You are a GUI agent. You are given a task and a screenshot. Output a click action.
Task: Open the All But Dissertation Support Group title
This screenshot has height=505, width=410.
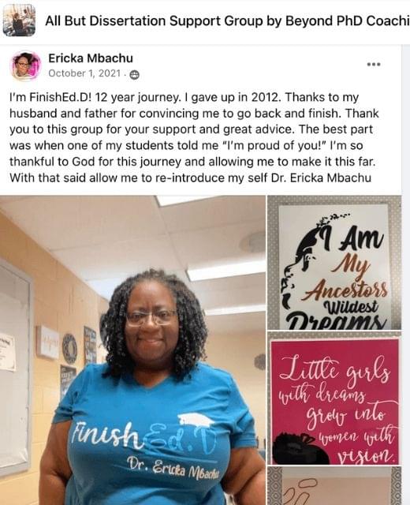pos(227,21)
